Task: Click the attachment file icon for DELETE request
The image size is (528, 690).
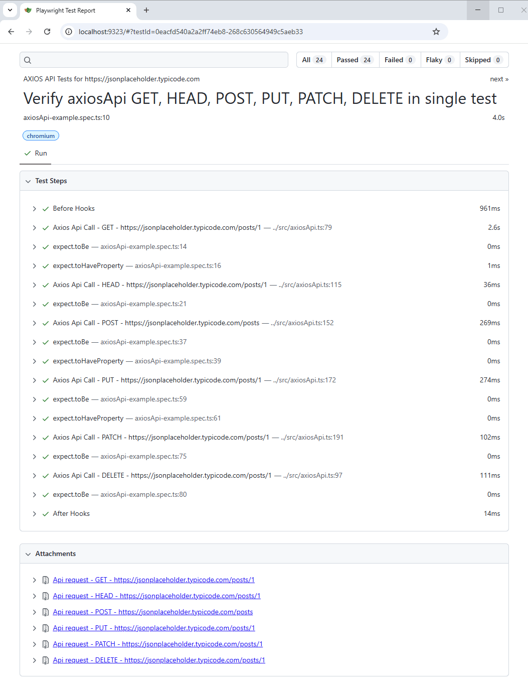Action: coord(45,660)
